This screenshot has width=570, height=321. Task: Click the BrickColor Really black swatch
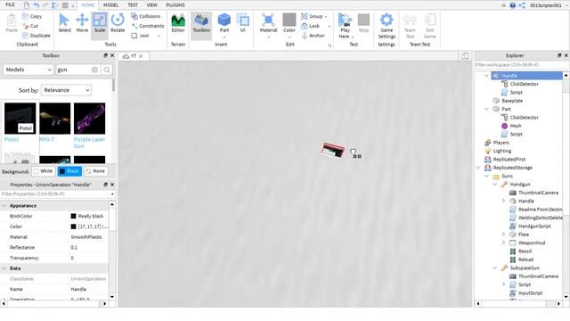tap(73, 216)
